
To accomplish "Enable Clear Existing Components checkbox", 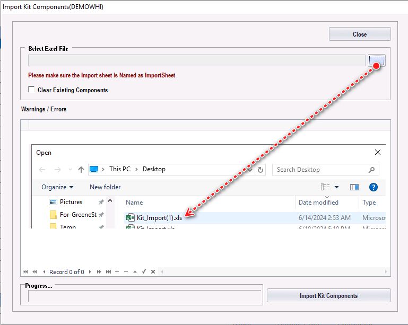I will click(x=32, y=90).
